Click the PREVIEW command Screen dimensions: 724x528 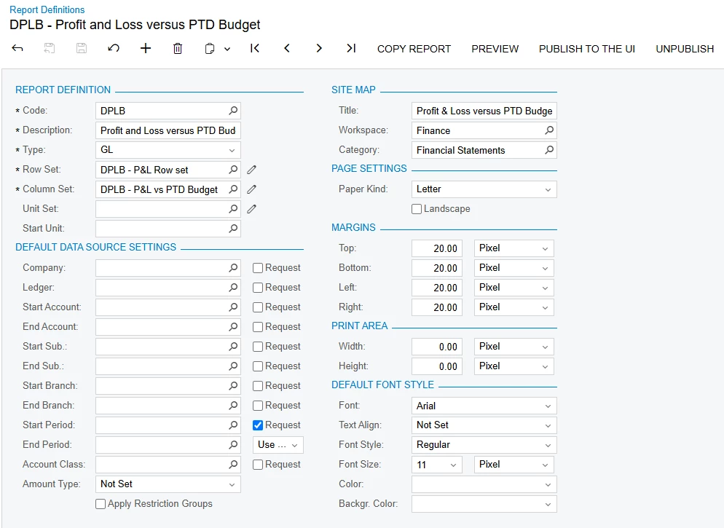tap(495, 49)
